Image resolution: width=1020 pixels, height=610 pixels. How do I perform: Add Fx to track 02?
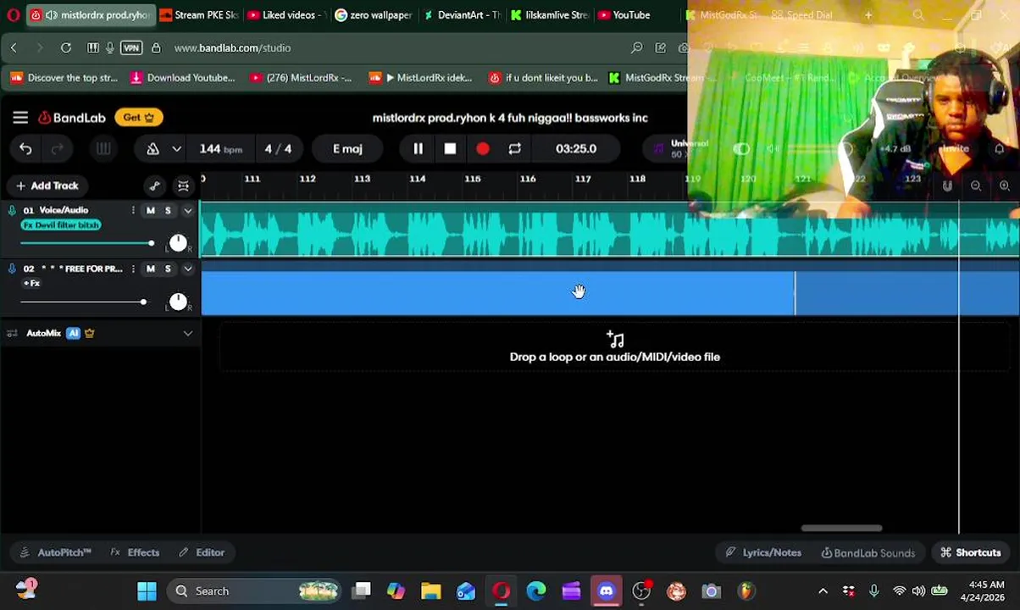tap(31, 283)
